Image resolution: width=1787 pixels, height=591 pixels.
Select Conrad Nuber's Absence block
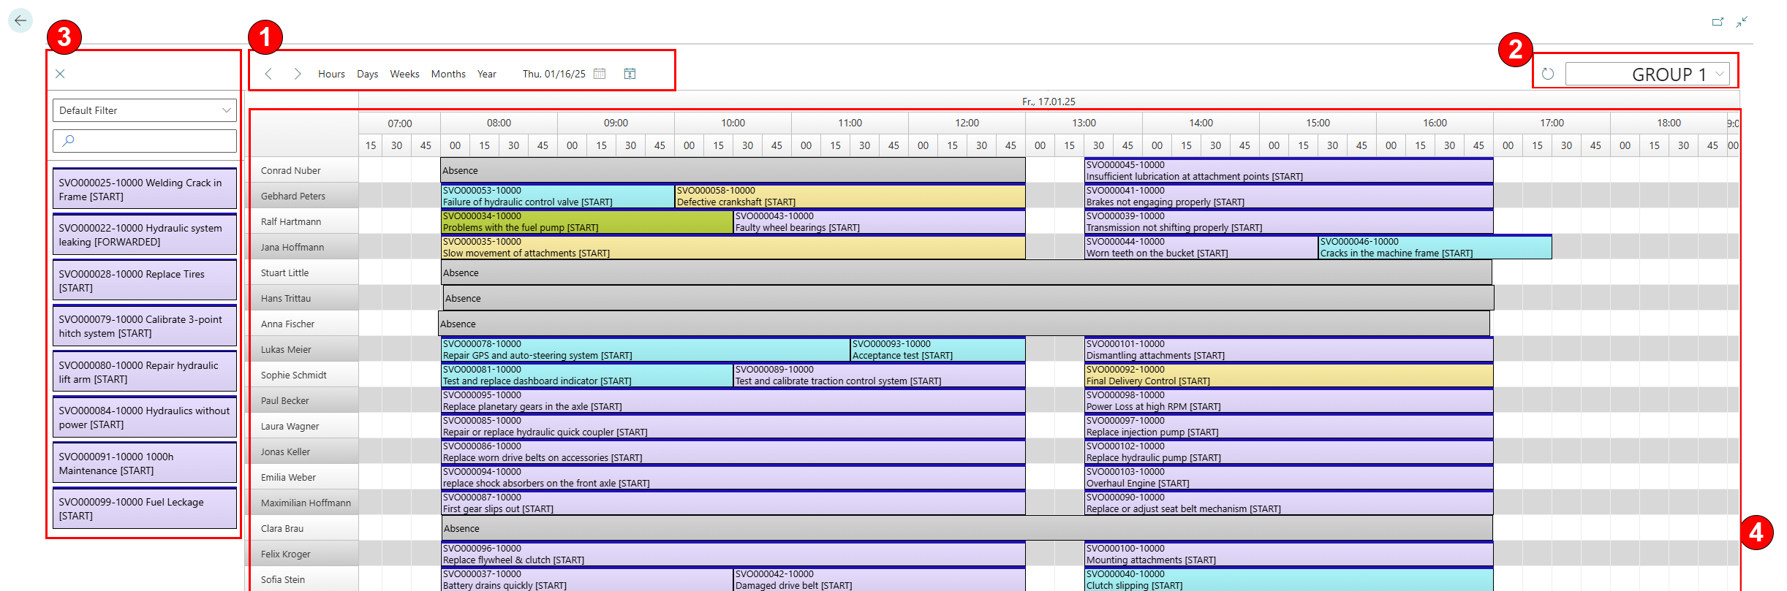click(732, 171)
